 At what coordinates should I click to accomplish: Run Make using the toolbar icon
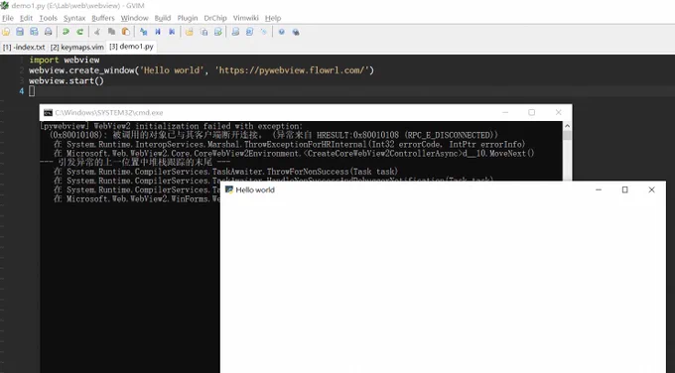pyautogui.click(x=235, y=32)
